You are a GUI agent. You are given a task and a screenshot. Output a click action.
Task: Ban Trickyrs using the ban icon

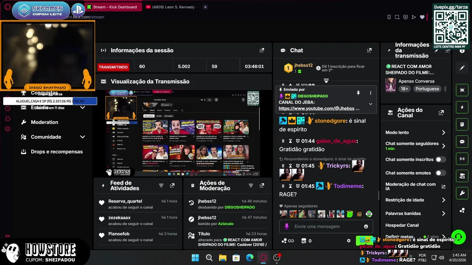click(298, 166)
